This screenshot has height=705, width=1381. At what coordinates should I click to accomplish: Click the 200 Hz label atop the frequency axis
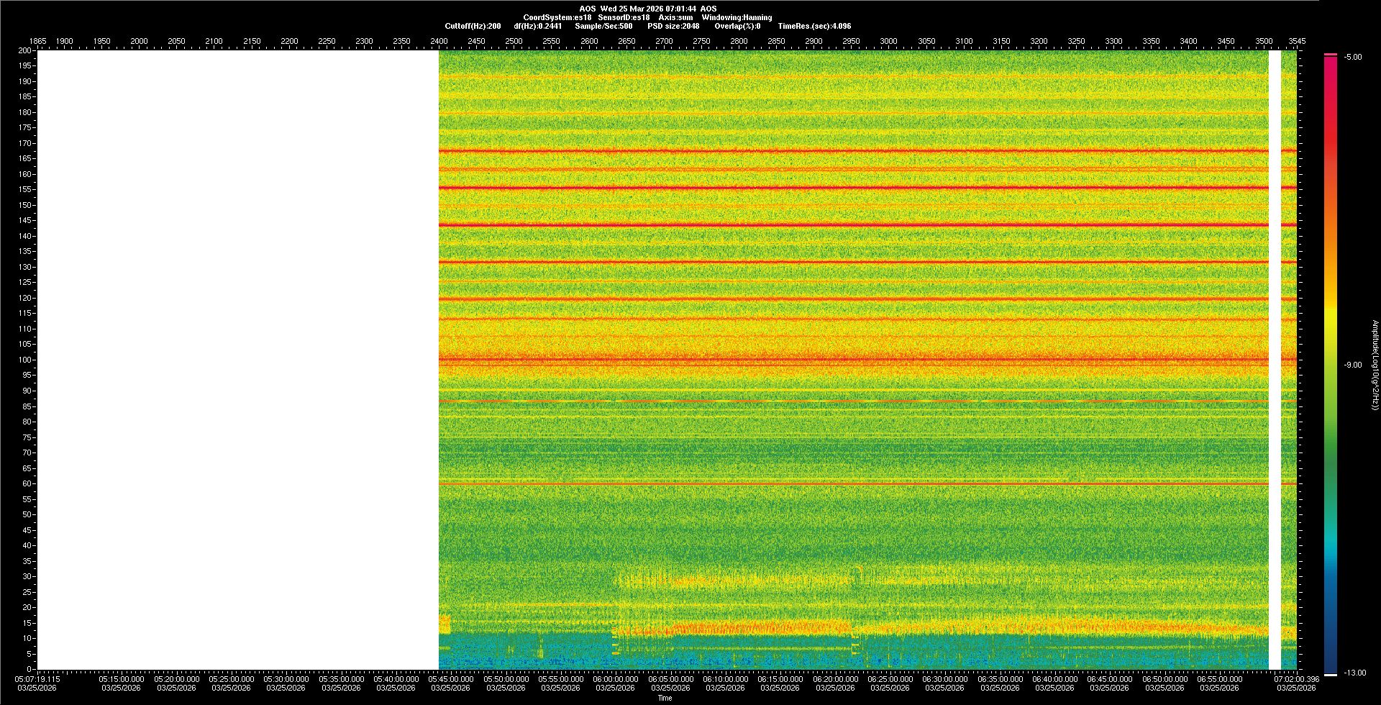(25, 50)
